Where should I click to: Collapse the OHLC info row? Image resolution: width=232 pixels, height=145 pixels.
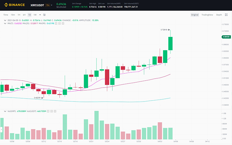(4, 20)
